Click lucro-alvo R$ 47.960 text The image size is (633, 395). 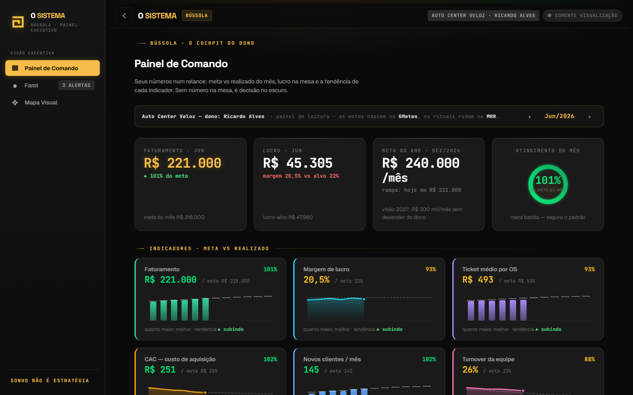tap(287, 217)
